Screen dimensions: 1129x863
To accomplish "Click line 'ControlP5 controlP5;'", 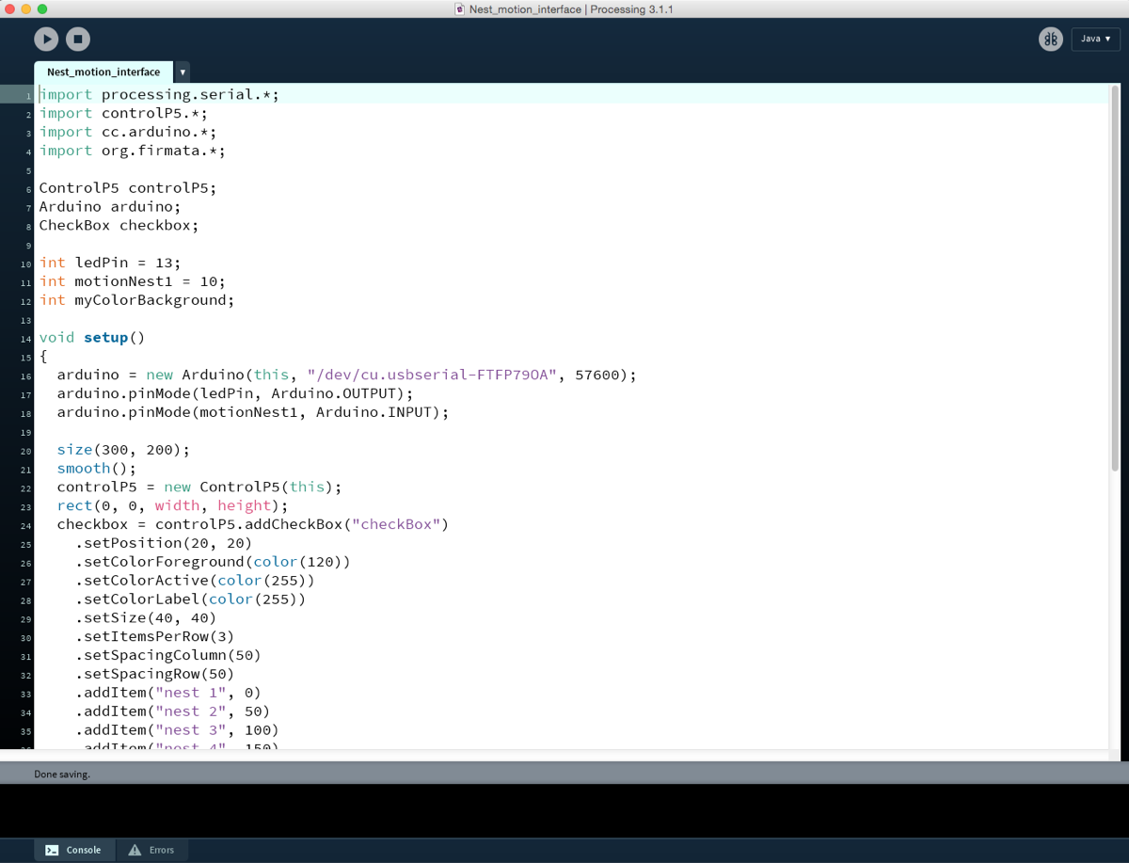I will click(x=128, y=187).
